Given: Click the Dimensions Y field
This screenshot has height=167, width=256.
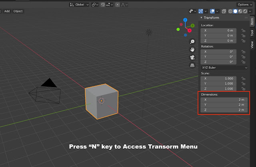Looking at the screenshot, I should click(224, 105).
